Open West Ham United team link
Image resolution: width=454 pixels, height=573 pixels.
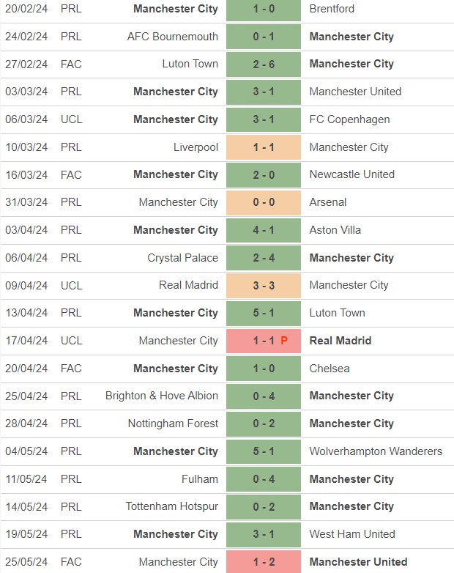point(352,534)
